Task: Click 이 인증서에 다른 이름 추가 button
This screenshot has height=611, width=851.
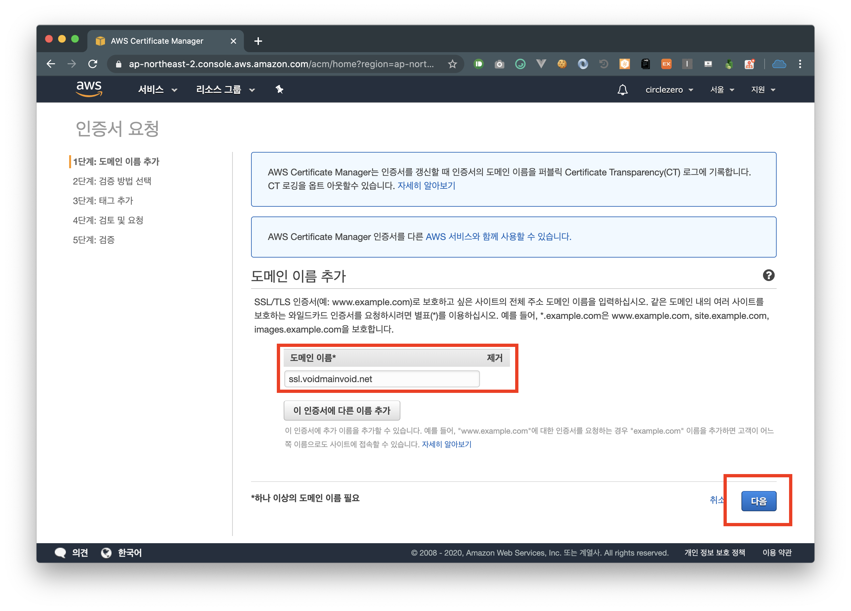Action: click(x=342, y=410)
